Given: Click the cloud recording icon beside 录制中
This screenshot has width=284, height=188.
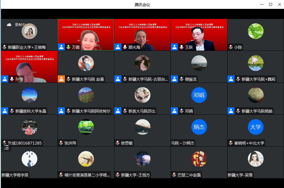Looking at the screenshot, I should pyautogui.click(x=9, y=25).
